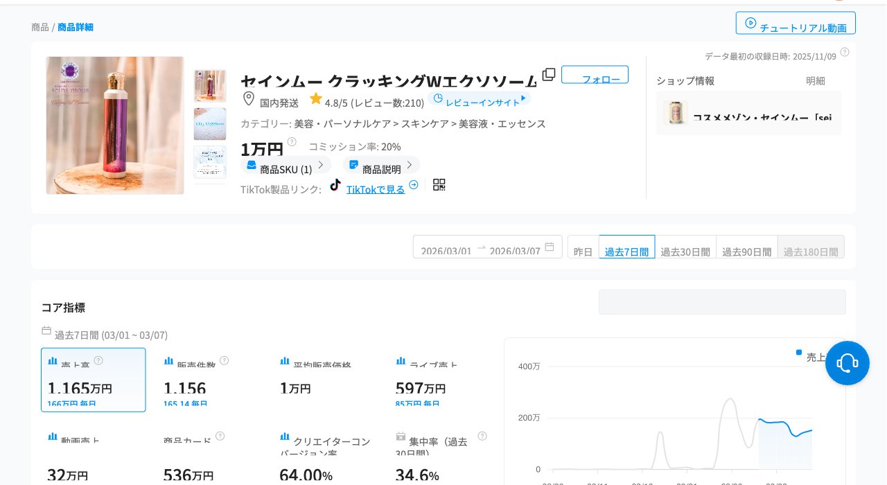Image resolution: width=887 pixels, height=485 pixels.
Task: Click the TikTok logo next to 製品リンク
Action: [335, 184]
